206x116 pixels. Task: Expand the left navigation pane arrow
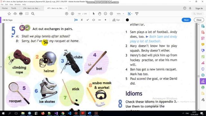coord(1,67)
